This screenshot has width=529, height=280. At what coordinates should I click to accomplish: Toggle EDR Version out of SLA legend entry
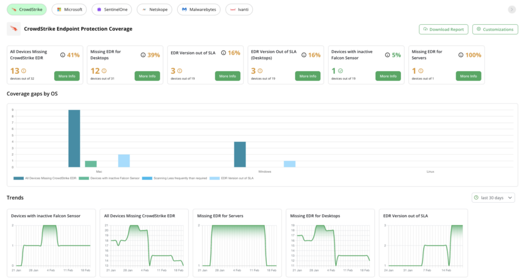231,178
